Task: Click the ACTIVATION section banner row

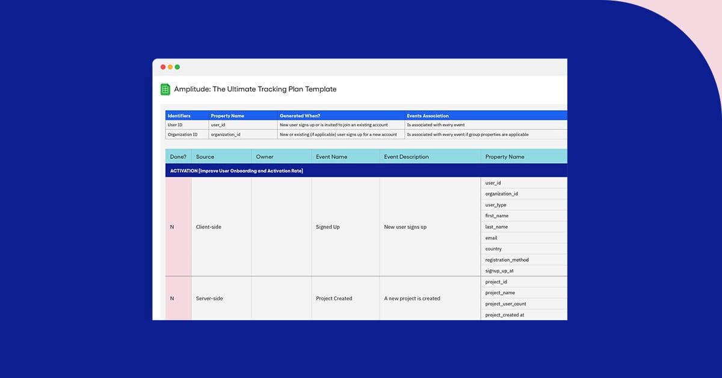Action: [366, 171]
